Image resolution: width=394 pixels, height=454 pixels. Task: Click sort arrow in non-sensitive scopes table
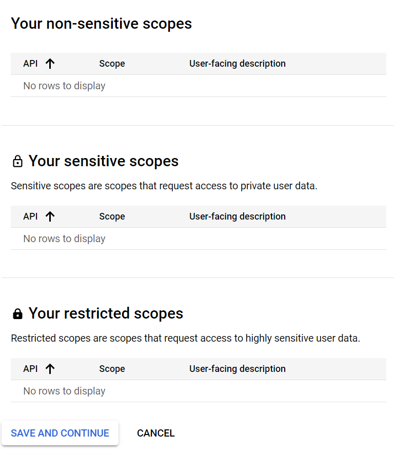pos(50,64)
